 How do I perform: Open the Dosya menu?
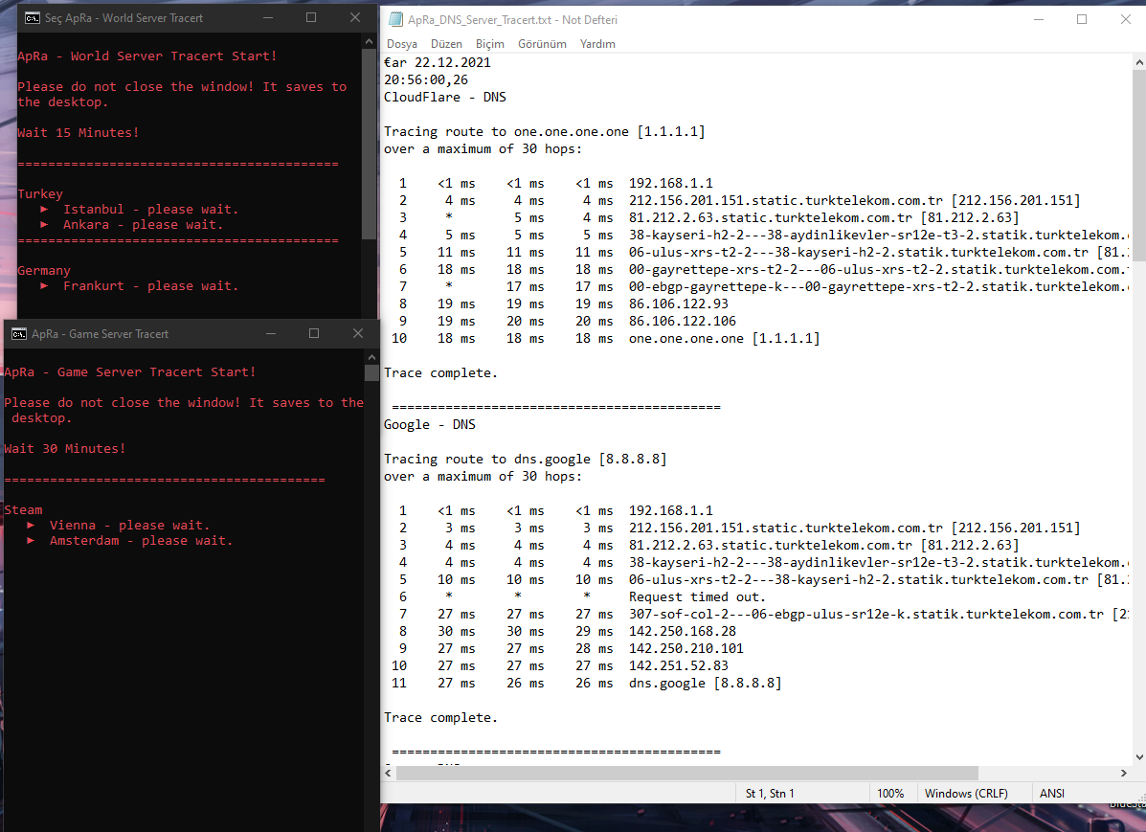(402, 44)
